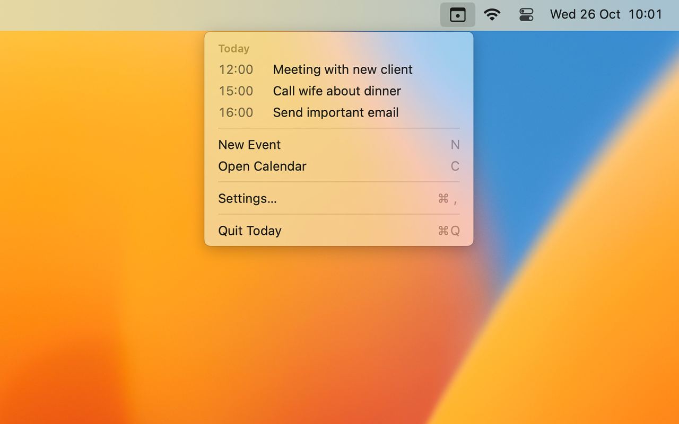Choose Quit Today
679x424 pixels.
(x=339, y=231)
